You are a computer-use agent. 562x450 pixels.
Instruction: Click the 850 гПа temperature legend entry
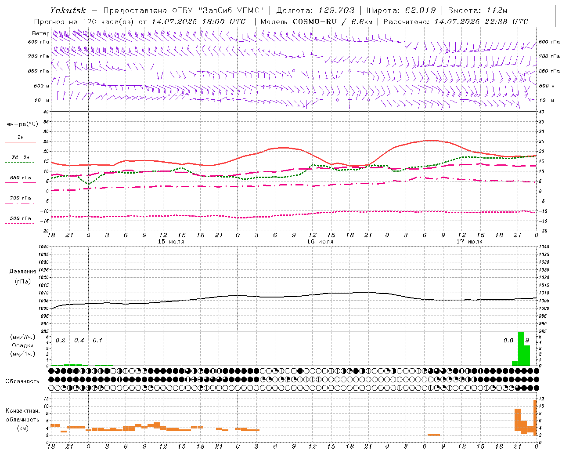coord(20,178)
